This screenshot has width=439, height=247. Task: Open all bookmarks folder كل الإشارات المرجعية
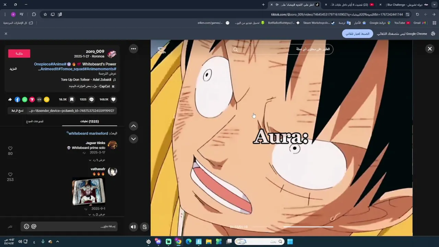pos(18,23)
